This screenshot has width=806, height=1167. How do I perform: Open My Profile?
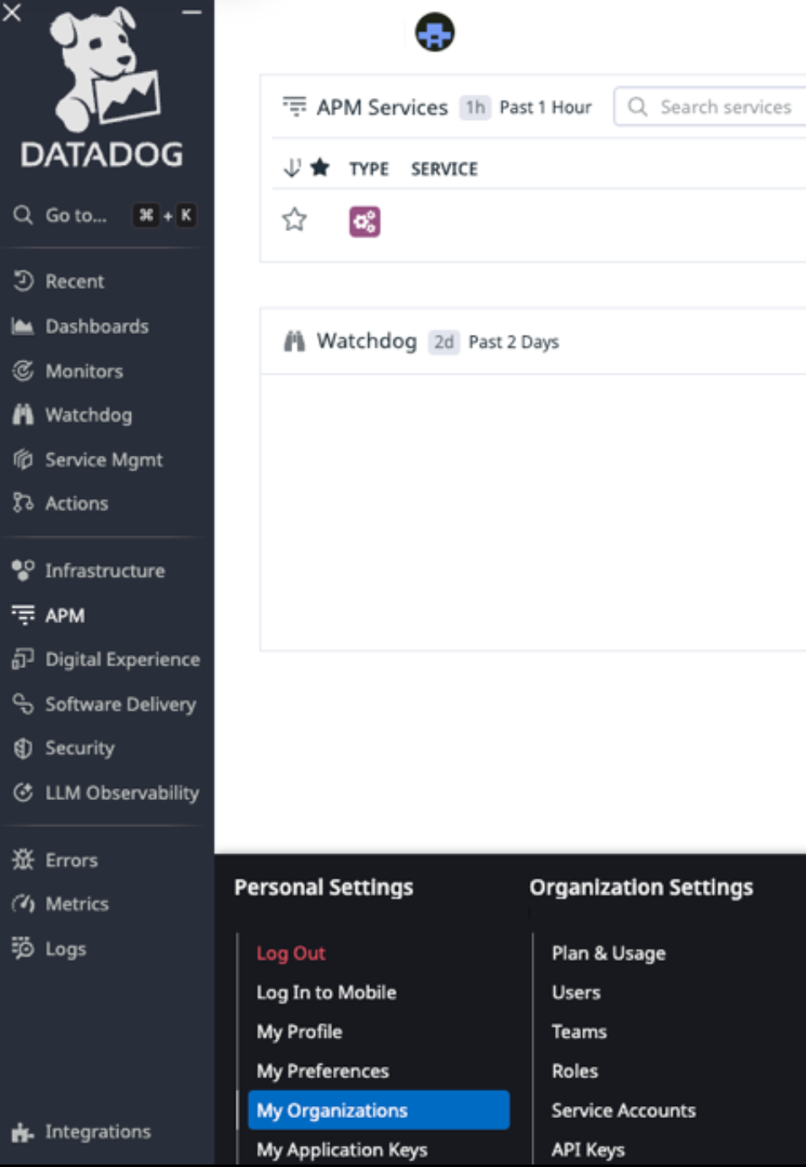point(299,1032)
